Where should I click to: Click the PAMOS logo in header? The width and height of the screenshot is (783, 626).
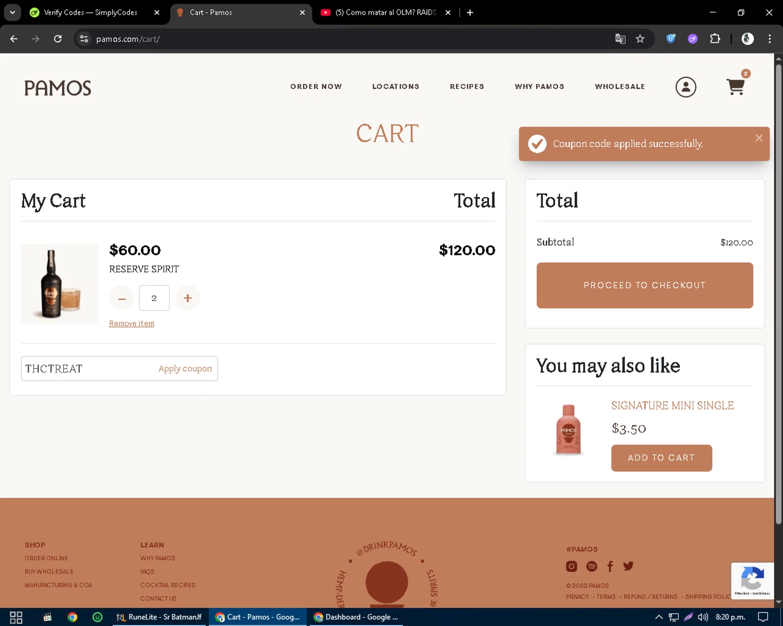click(57, 88)
